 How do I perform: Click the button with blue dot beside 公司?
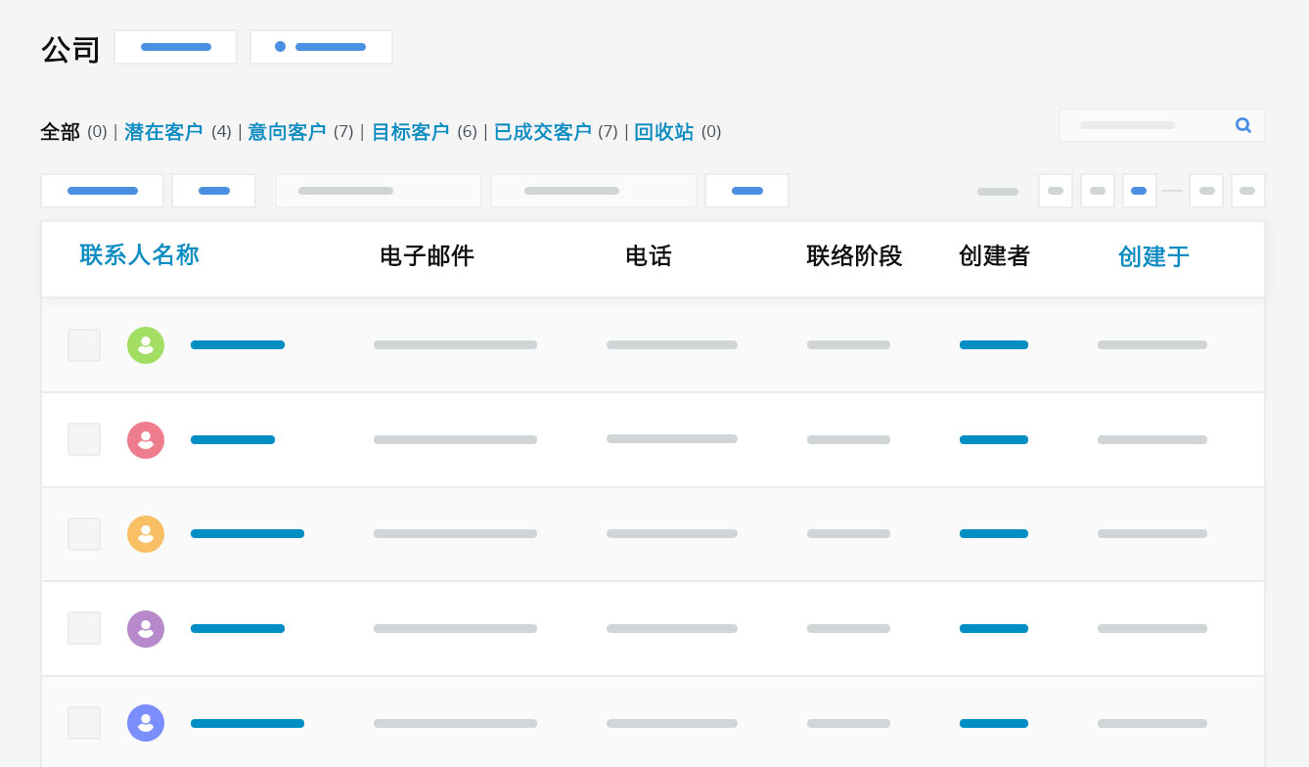click(x=321, y=47)
